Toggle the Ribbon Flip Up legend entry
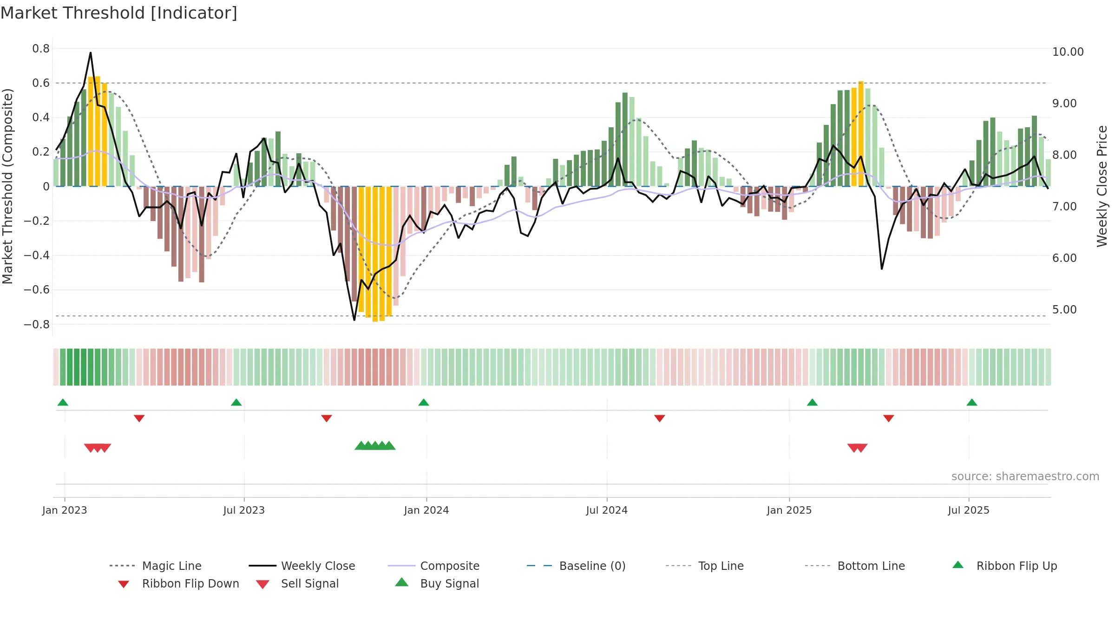Screen dimensions: 1115x627 click(x=1004, y=566)
